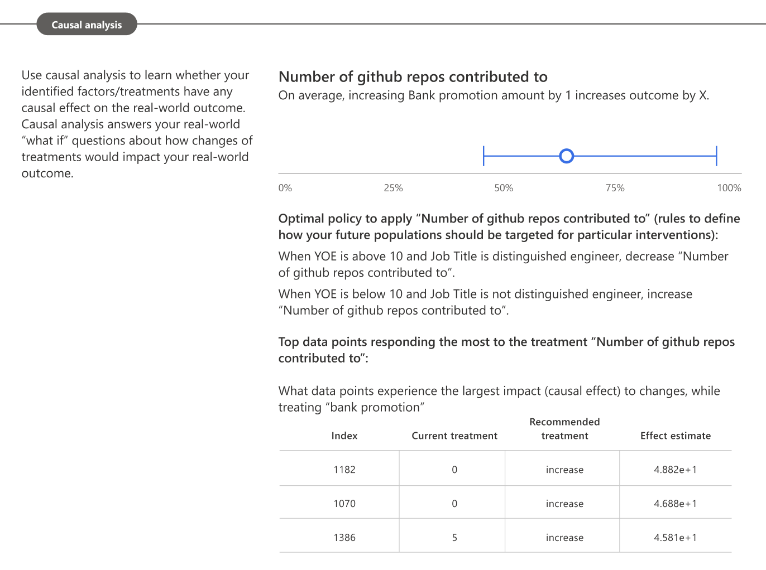Click the 25% axis label

coord(393,188)
